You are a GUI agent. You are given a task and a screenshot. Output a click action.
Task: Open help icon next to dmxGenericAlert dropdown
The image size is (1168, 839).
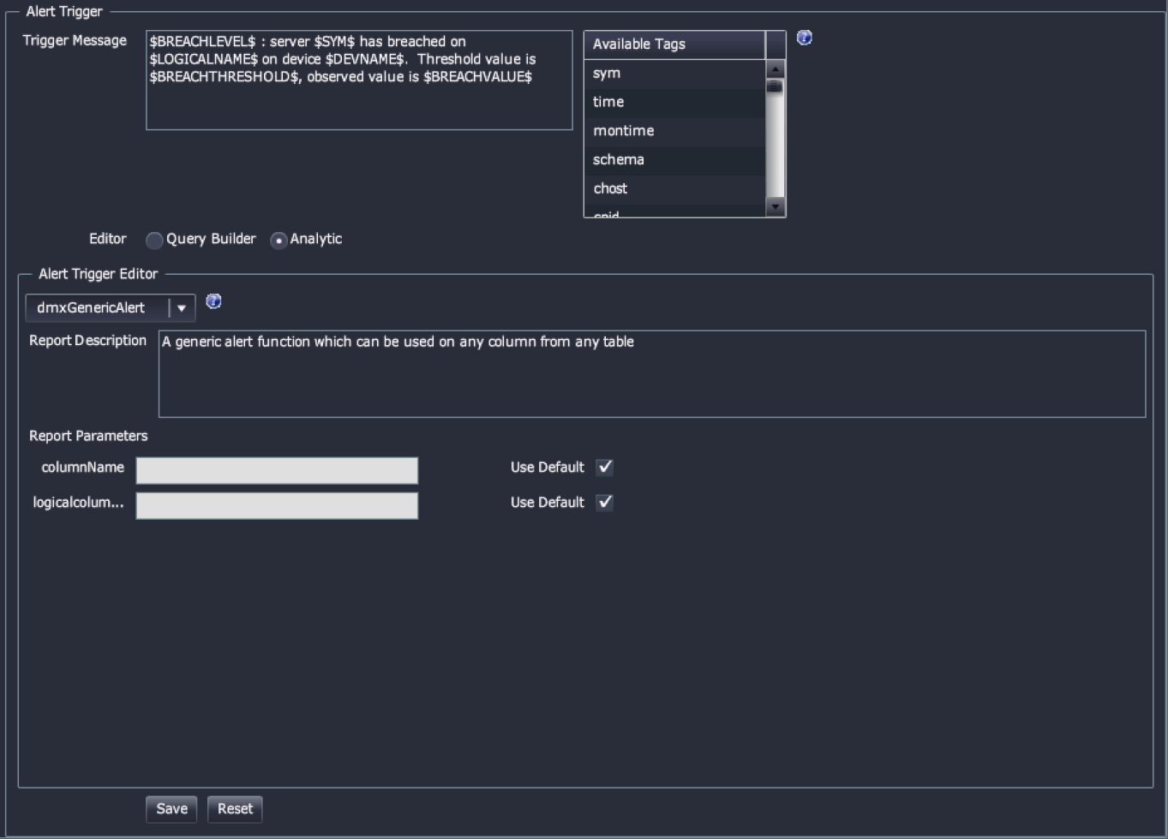[214, 301]
